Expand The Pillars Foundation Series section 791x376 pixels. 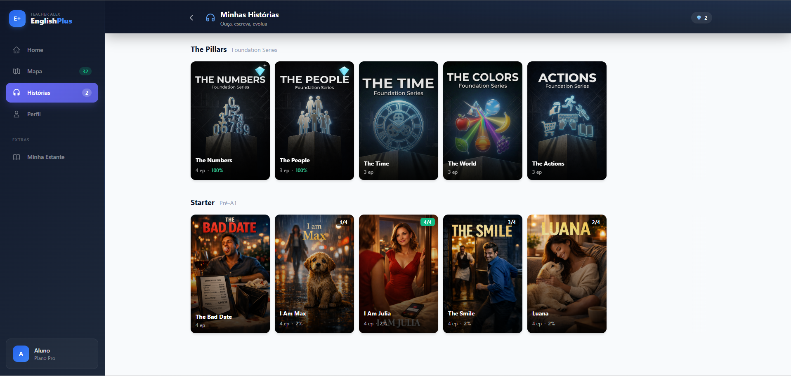point(208,49)
